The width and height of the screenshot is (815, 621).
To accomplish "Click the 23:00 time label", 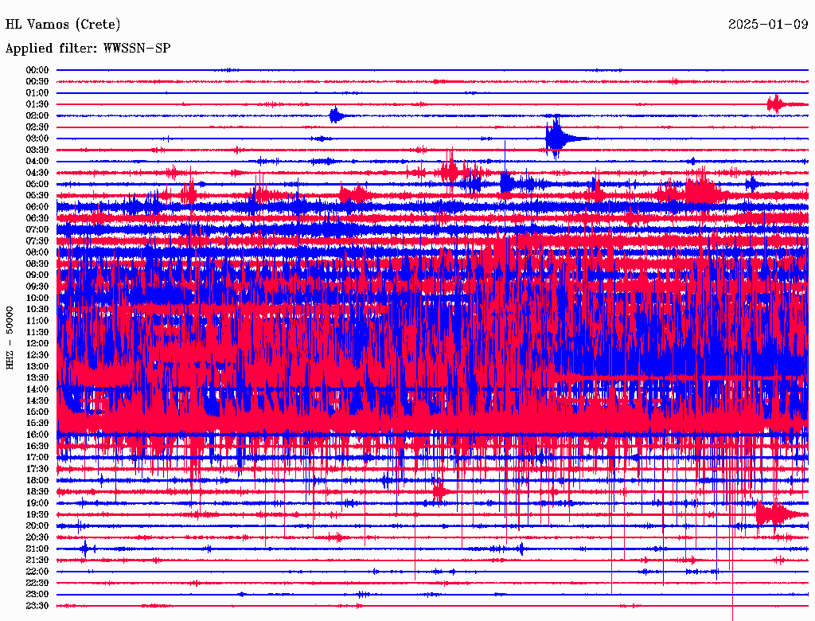I will [x=37, y=595].
